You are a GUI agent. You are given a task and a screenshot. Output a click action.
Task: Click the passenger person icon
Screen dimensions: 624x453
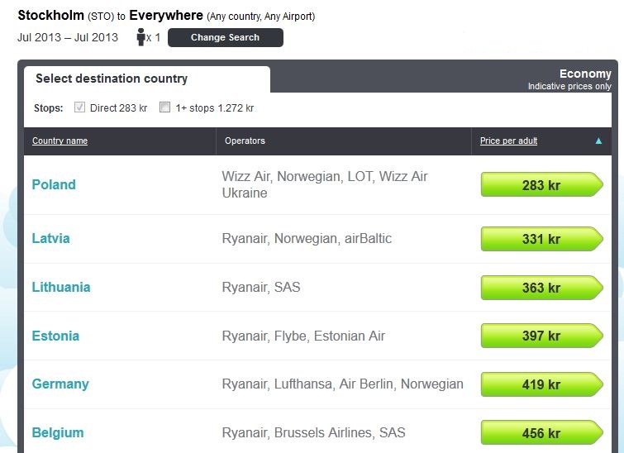(x=141, y=37)
